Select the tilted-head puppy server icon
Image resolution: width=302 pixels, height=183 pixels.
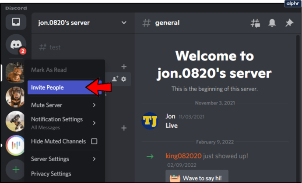pyautogui.click(x=15, y=121)
